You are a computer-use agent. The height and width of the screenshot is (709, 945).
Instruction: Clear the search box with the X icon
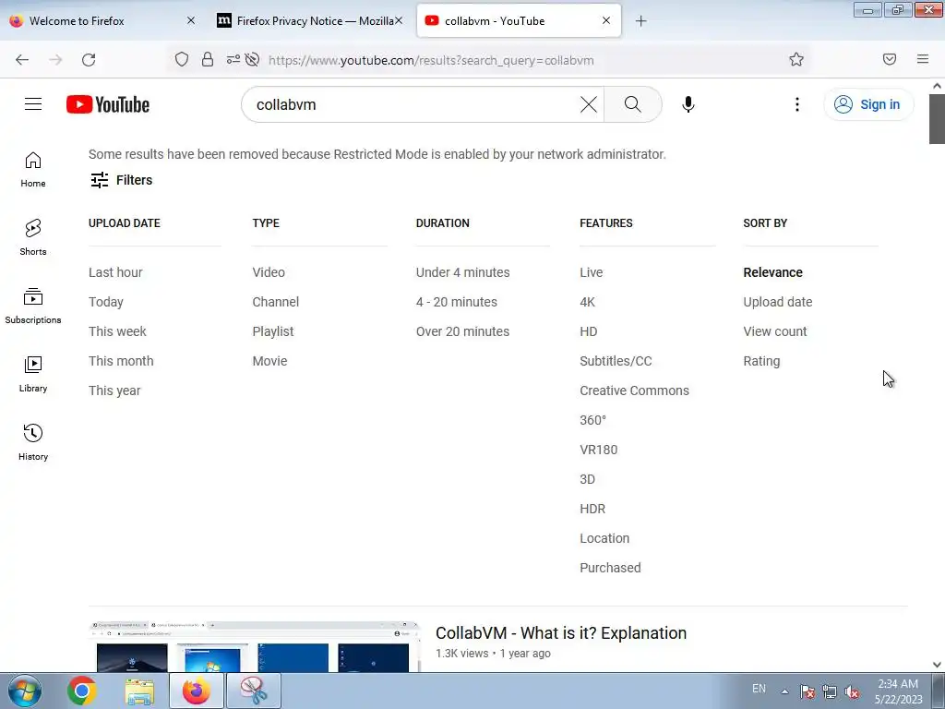click(588, 104)
